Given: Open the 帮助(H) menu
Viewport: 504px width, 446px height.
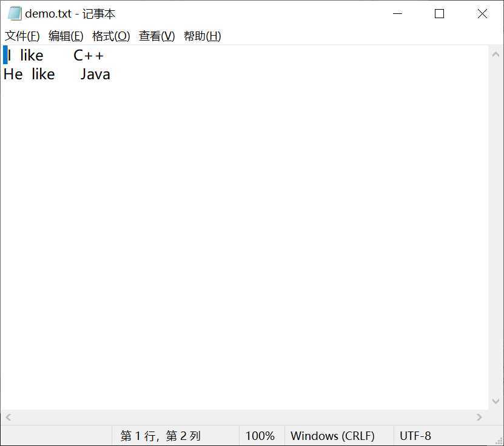Looking at the screenshot, I should [203, 36].
